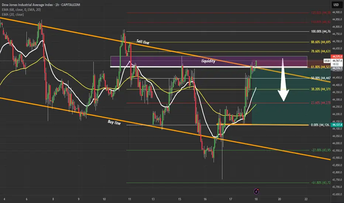Click the 43,900 price axis tick
This screenshot has width=344, height=203.
pyautogui.click(x=337, y=158)
